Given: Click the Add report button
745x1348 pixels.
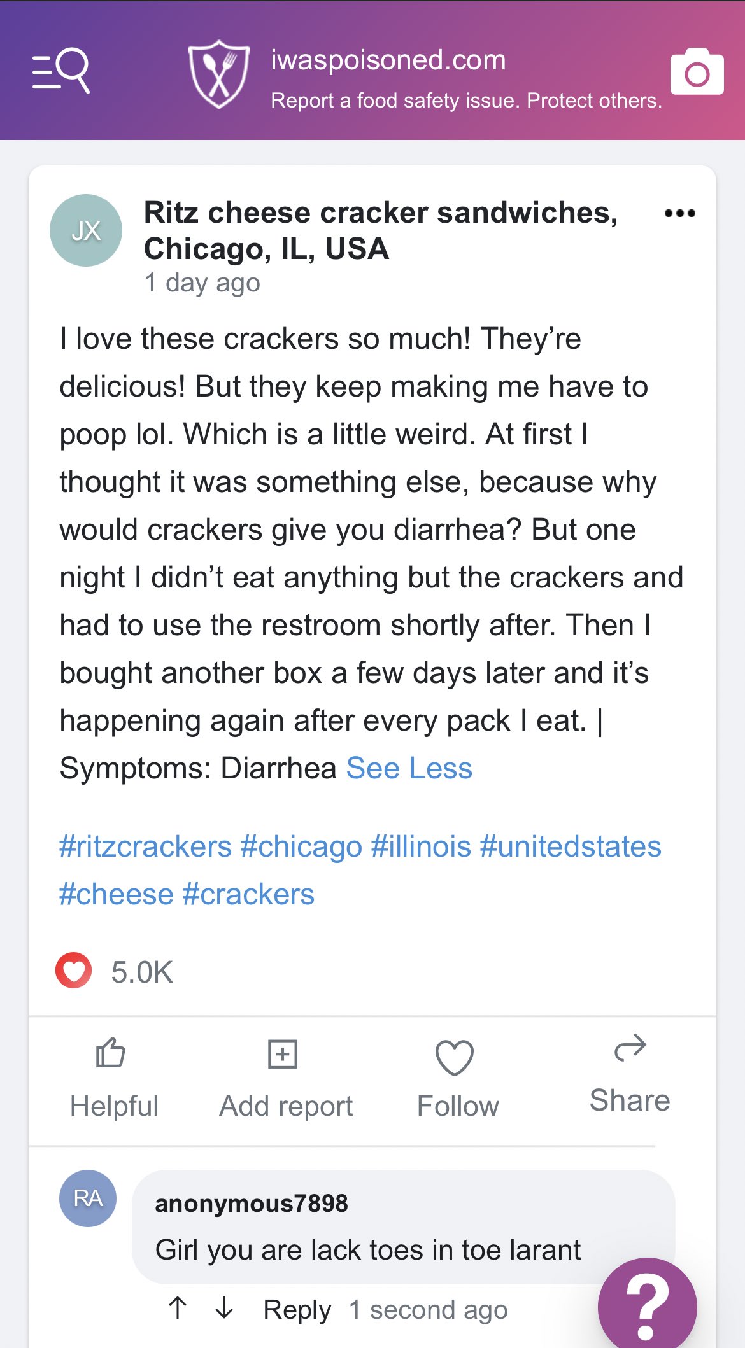Looking at the screenshot, I should click(x=285, y=1079).
